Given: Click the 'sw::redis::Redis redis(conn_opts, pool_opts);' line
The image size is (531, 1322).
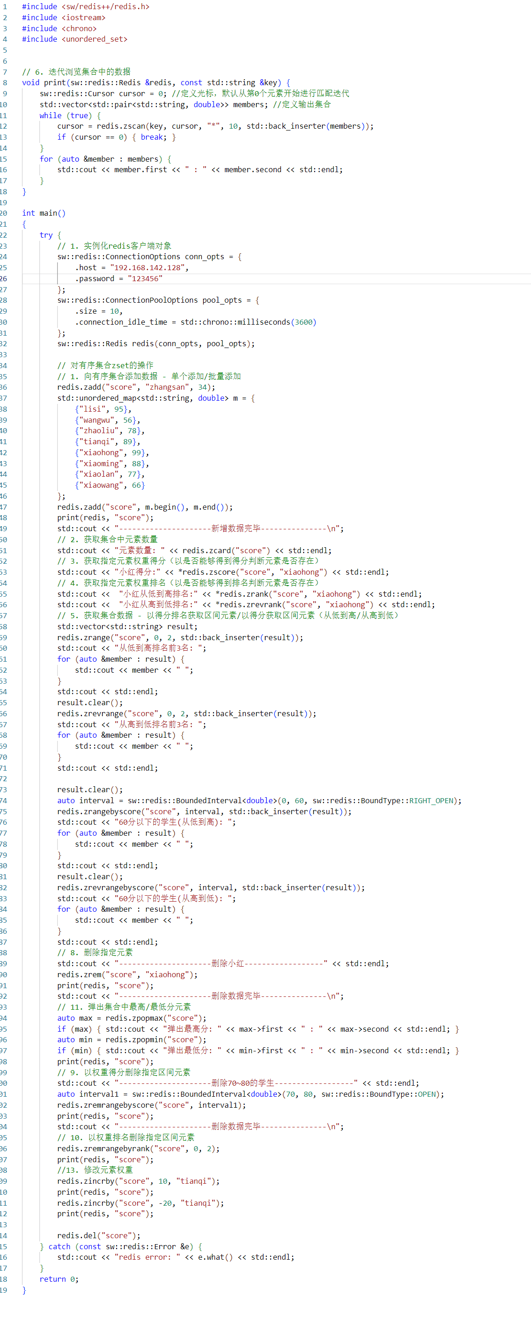Looking at the screenshot, I should (x=156, y=344).
